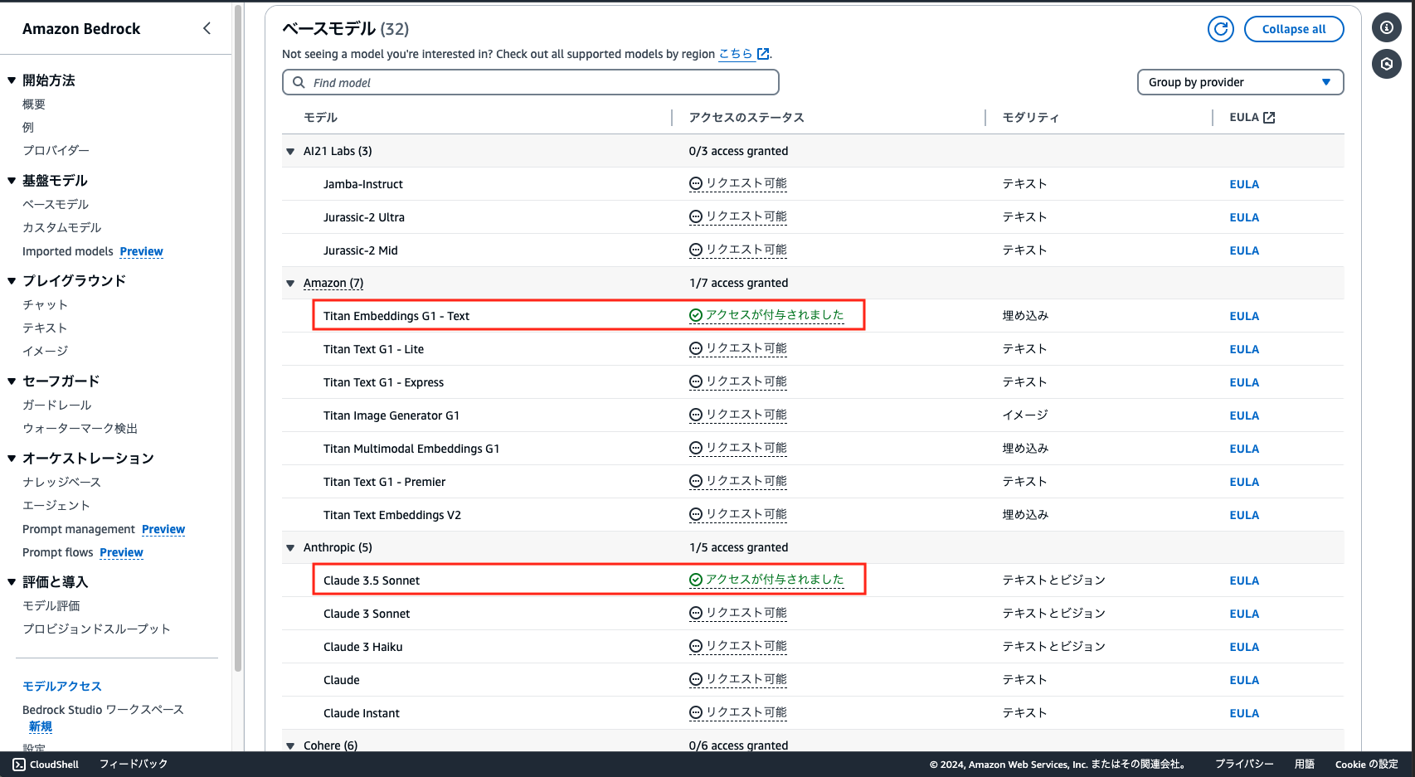The width and height of the screenshot is (1415, 777).
Task: Open the こちら supported regions link
Action: 735,54
